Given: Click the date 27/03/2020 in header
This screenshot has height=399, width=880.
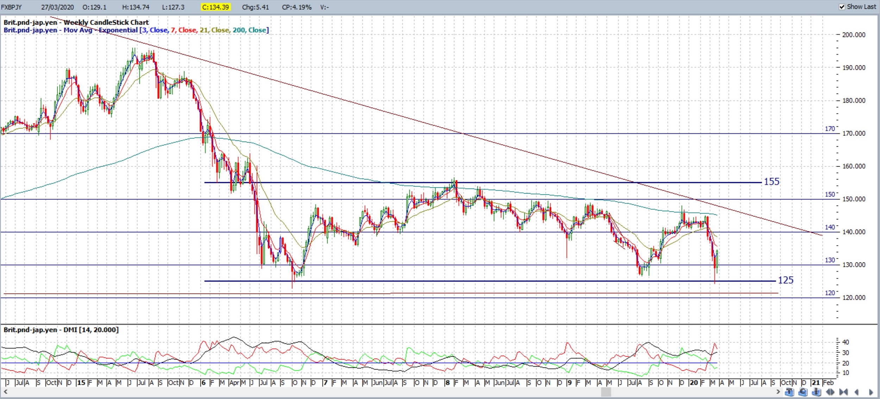Looking at the screenshot, I should click(57, 7).
